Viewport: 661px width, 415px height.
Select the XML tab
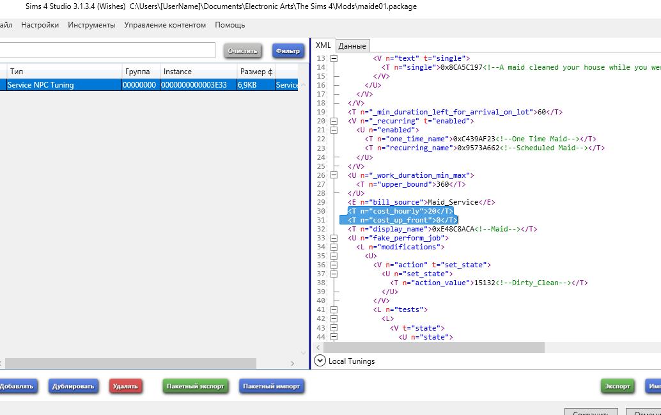pos(323,45)
